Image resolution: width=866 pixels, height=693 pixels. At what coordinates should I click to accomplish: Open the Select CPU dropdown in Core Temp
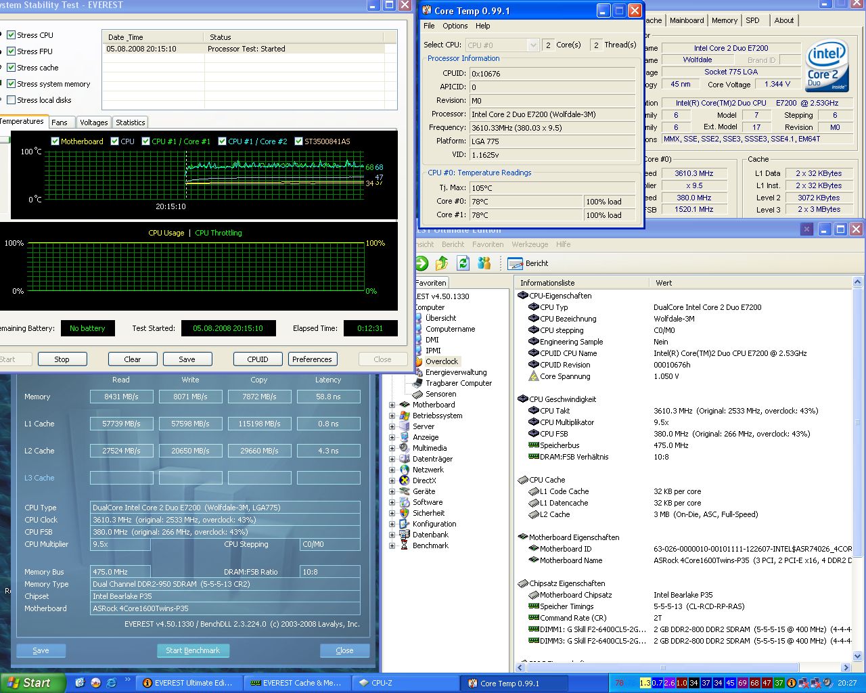(533, 45)
